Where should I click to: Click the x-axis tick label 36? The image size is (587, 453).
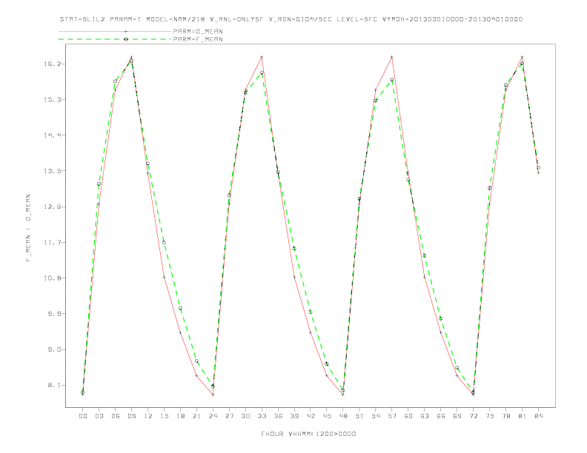click(278, 416)
